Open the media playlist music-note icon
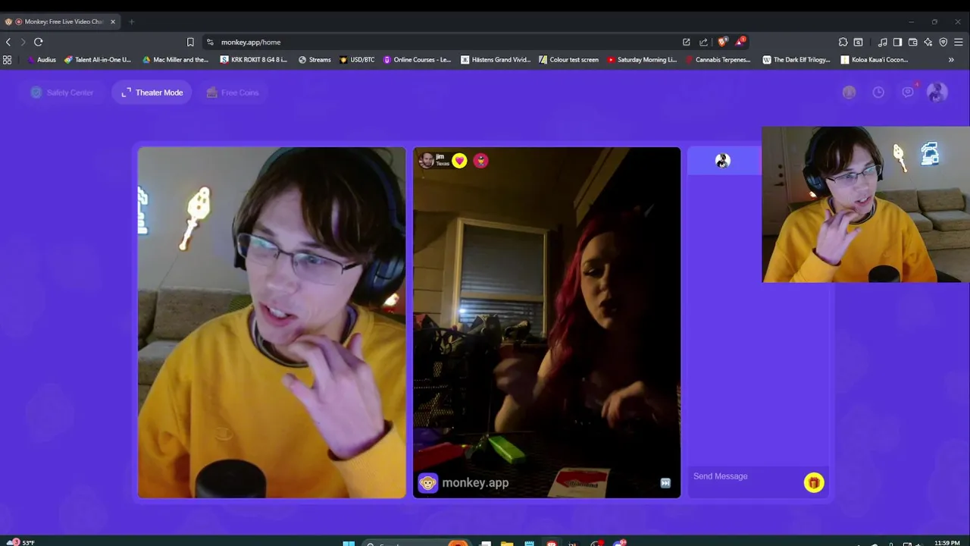This screenshot has height=546, width=970. [x=882, y=42]
